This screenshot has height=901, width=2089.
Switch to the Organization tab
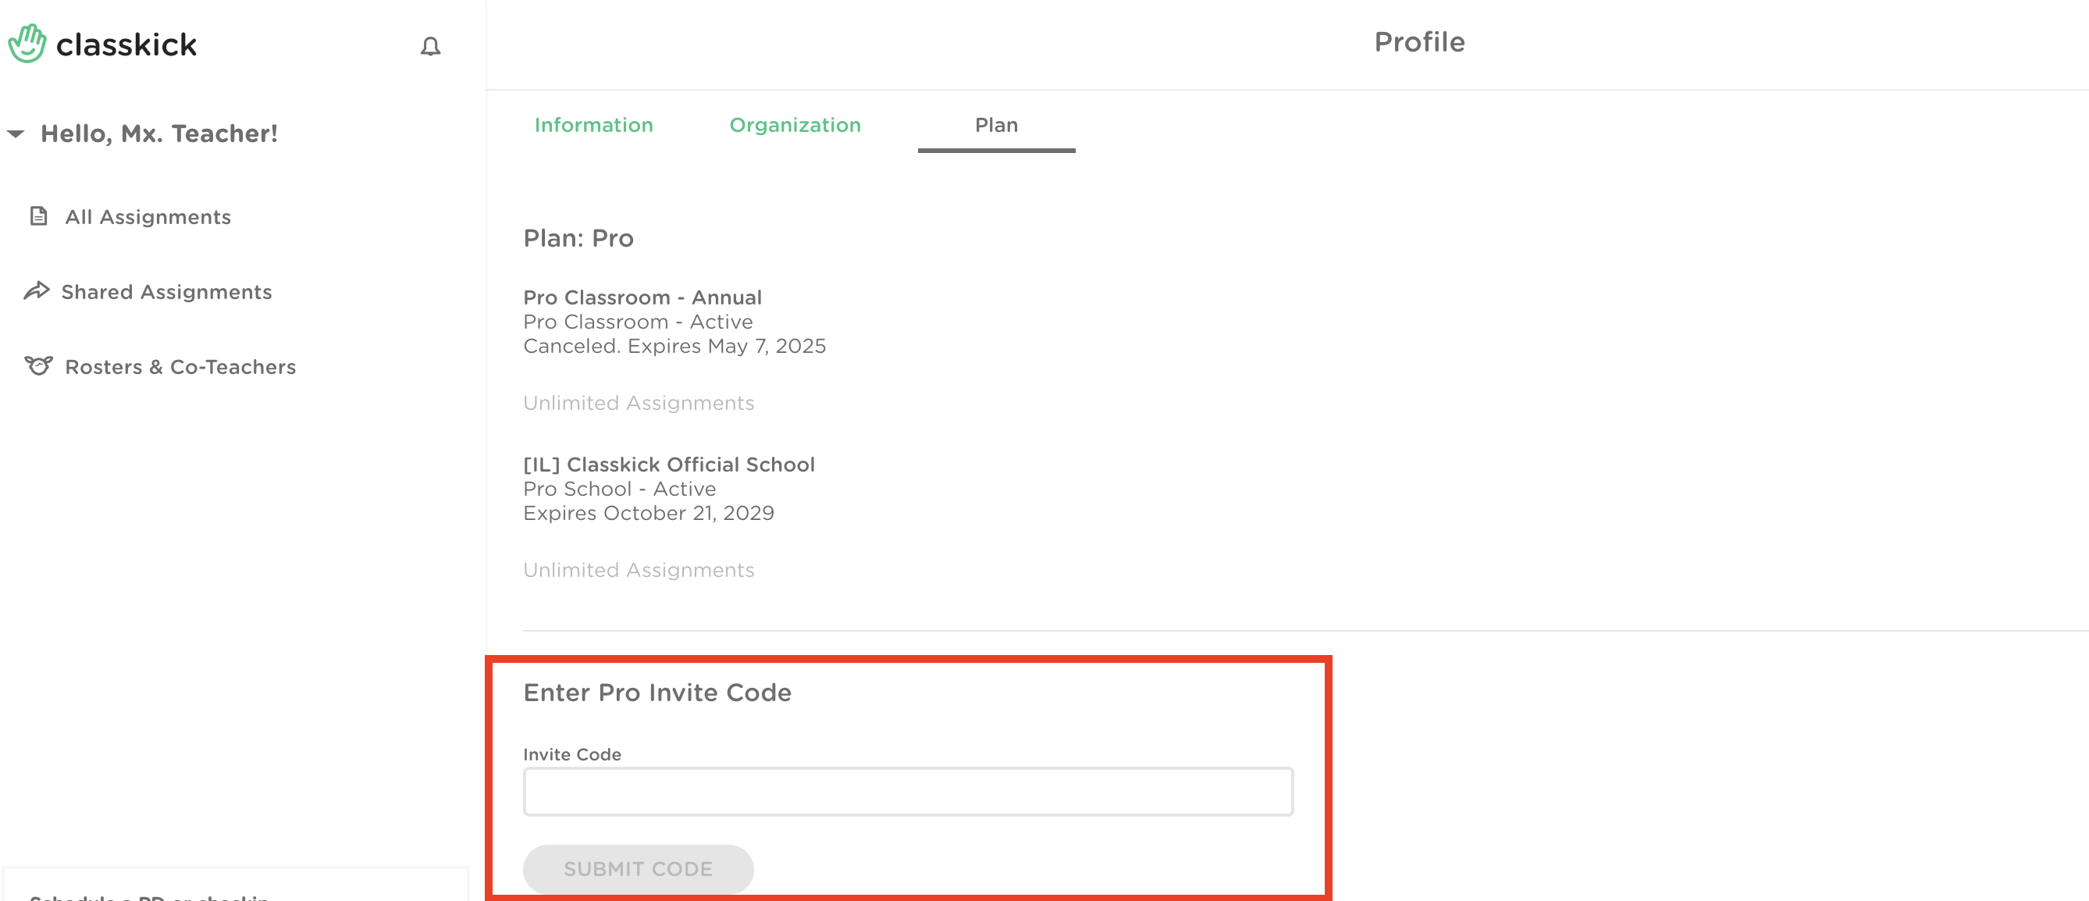coord(794,125)
